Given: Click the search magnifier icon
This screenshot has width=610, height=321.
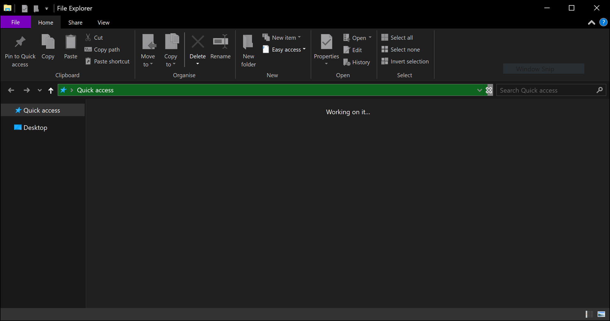Looking at the screenshot, I should (x=599, y=90).
